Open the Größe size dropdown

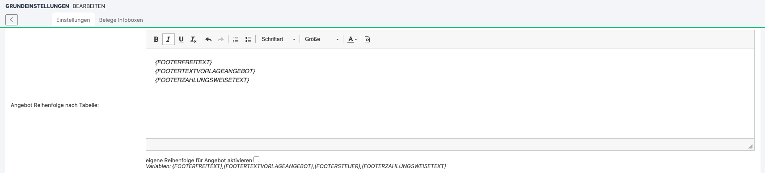[x=321, y=39]
